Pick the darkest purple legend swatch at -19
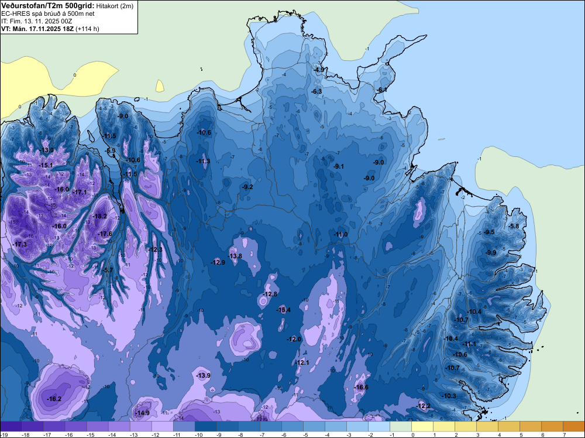This screenshot has height=438, width=585. (x=11, y=426)
